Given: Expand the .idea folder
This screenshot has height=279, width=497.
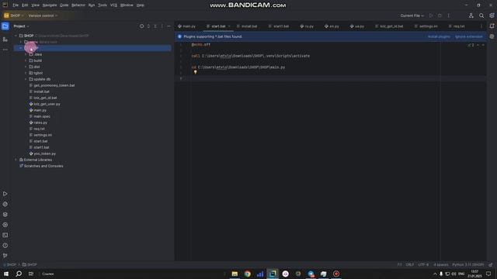Looking at the screenshot, I should pyautogui.click(x=26, y=54).
